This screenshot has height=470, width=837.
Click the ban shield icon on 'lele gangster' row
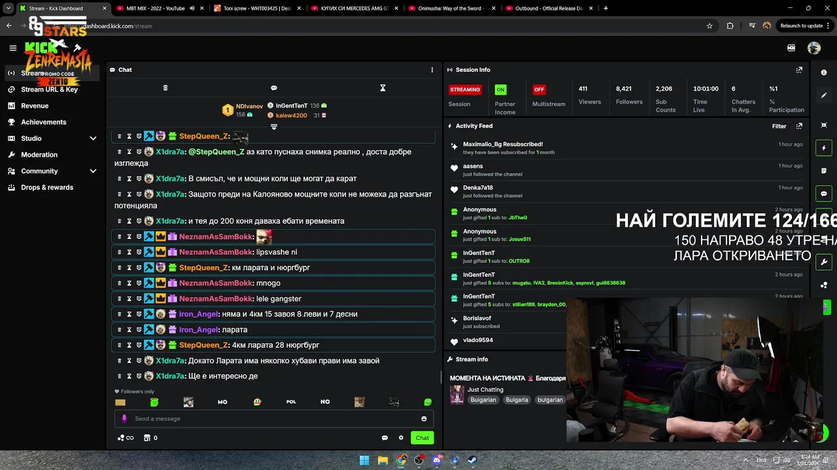(139, 299)
